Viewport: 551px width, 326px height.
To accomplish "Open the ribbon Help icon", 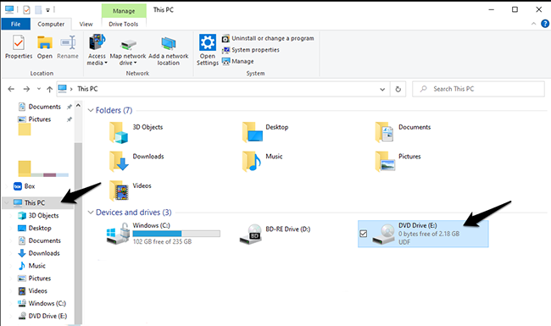I will coord(545,24).
